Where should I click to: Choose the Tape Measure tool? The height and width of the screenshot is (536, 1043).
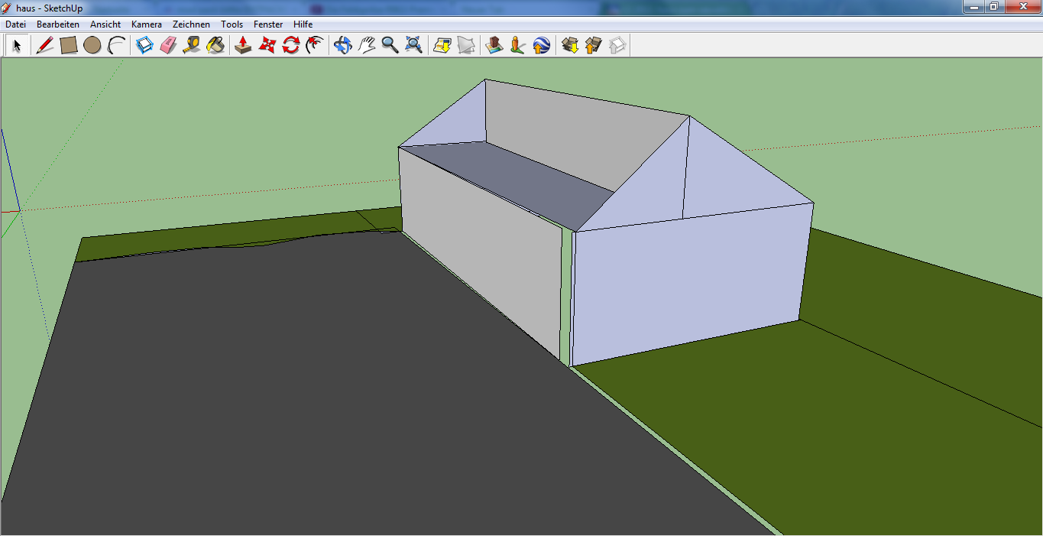point(192,45)
